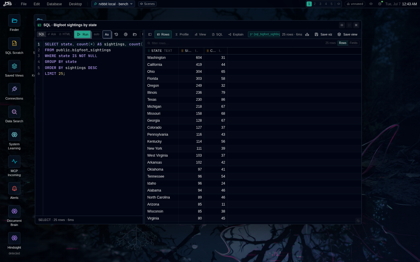Switch to the View tab

[x=200, y=34]
